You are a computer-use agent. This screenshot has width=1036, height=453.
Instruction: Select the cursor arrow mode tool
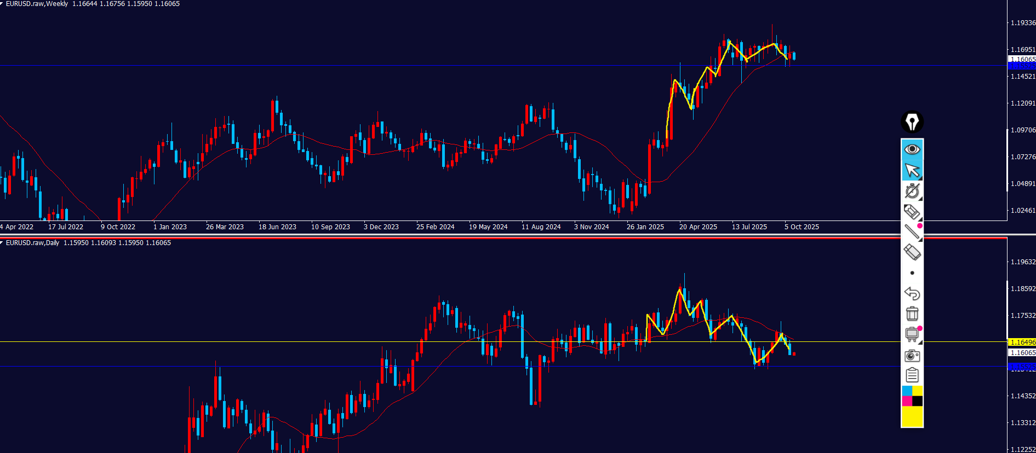click(x=912, y=170)
